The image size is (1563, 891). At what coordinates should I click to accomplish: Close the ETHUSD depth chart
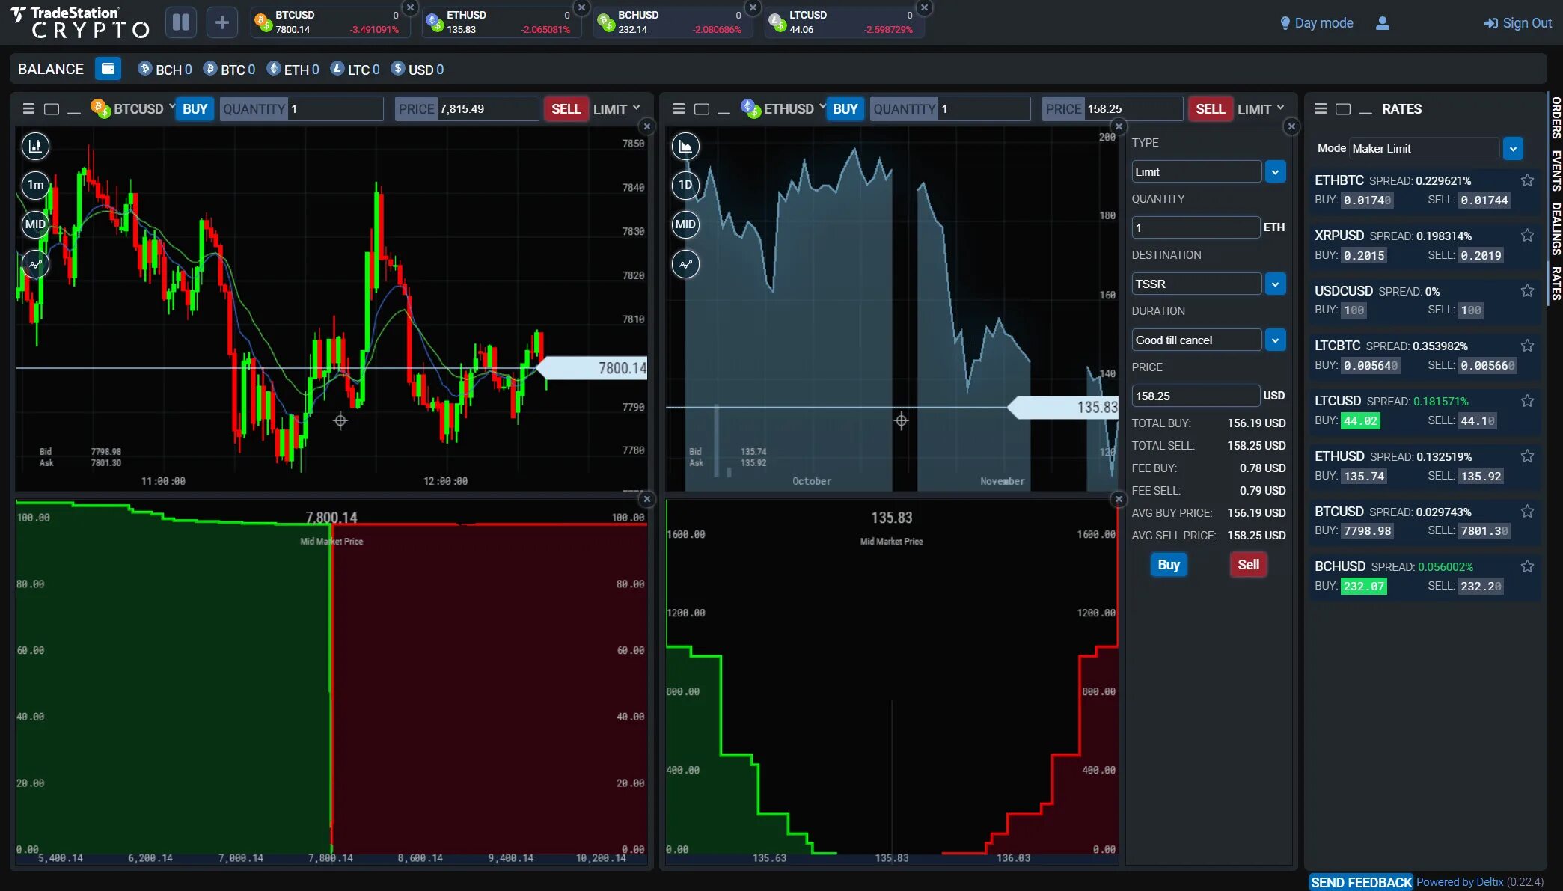pyautogui.click(x=1119, y=499)
